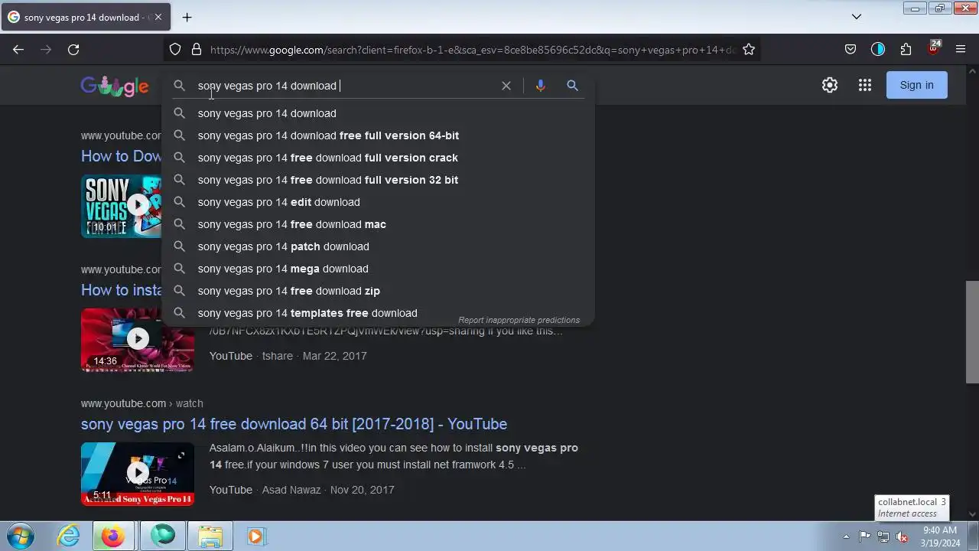Open the shield tracking protection icon
The image size is (979, 551).
click(x=175, y=50)
